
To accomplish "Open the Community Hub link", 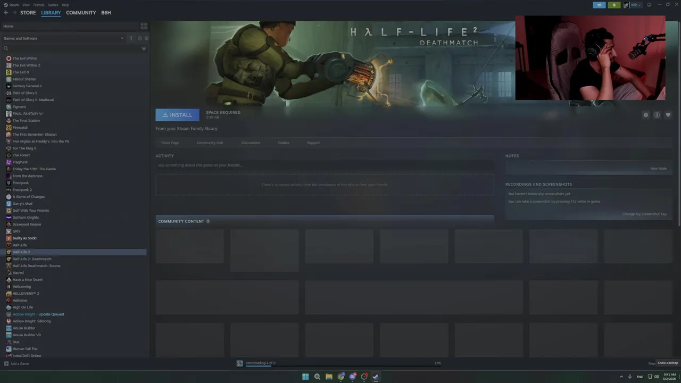I will pyautogui.click(x=210, y=143).
